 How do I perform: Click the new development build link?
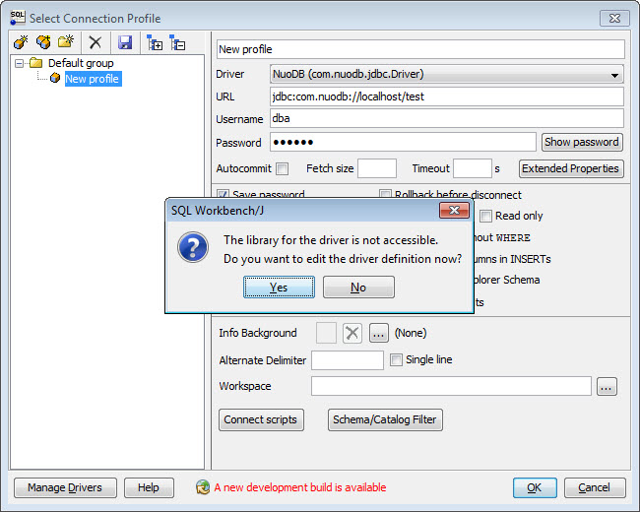point(300,487)
